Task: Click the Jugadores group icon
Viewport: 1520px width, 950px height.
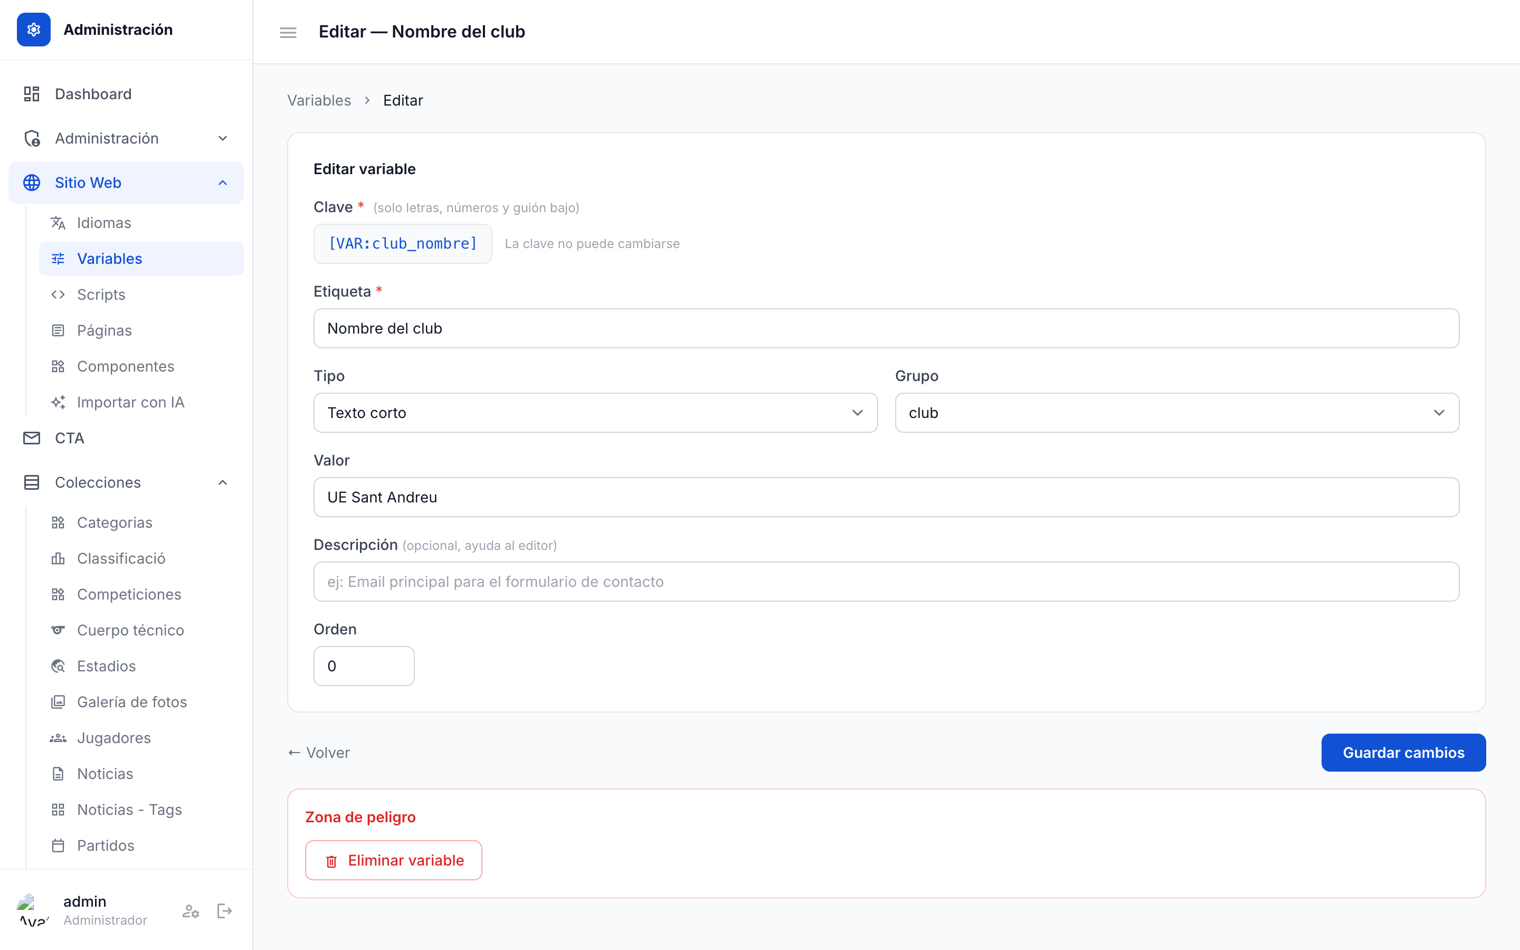Action: tap(58, 738)
